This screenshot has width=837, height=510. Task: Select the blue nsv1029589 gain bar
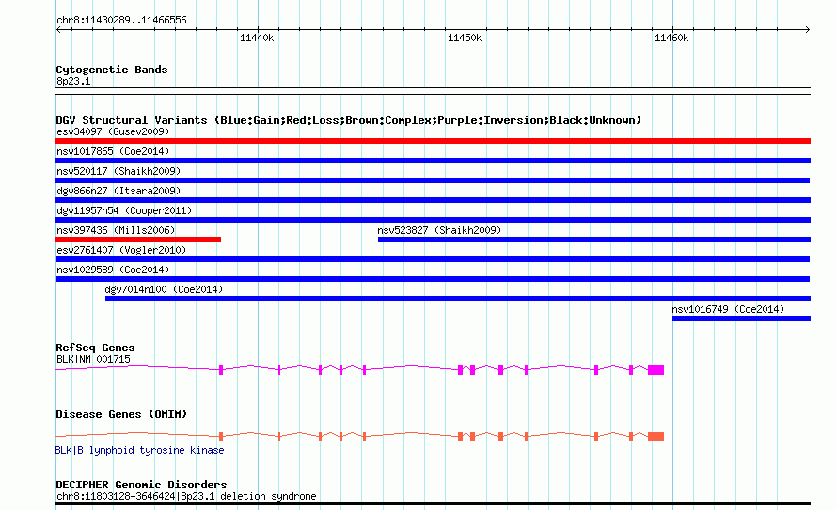point(433,279)
